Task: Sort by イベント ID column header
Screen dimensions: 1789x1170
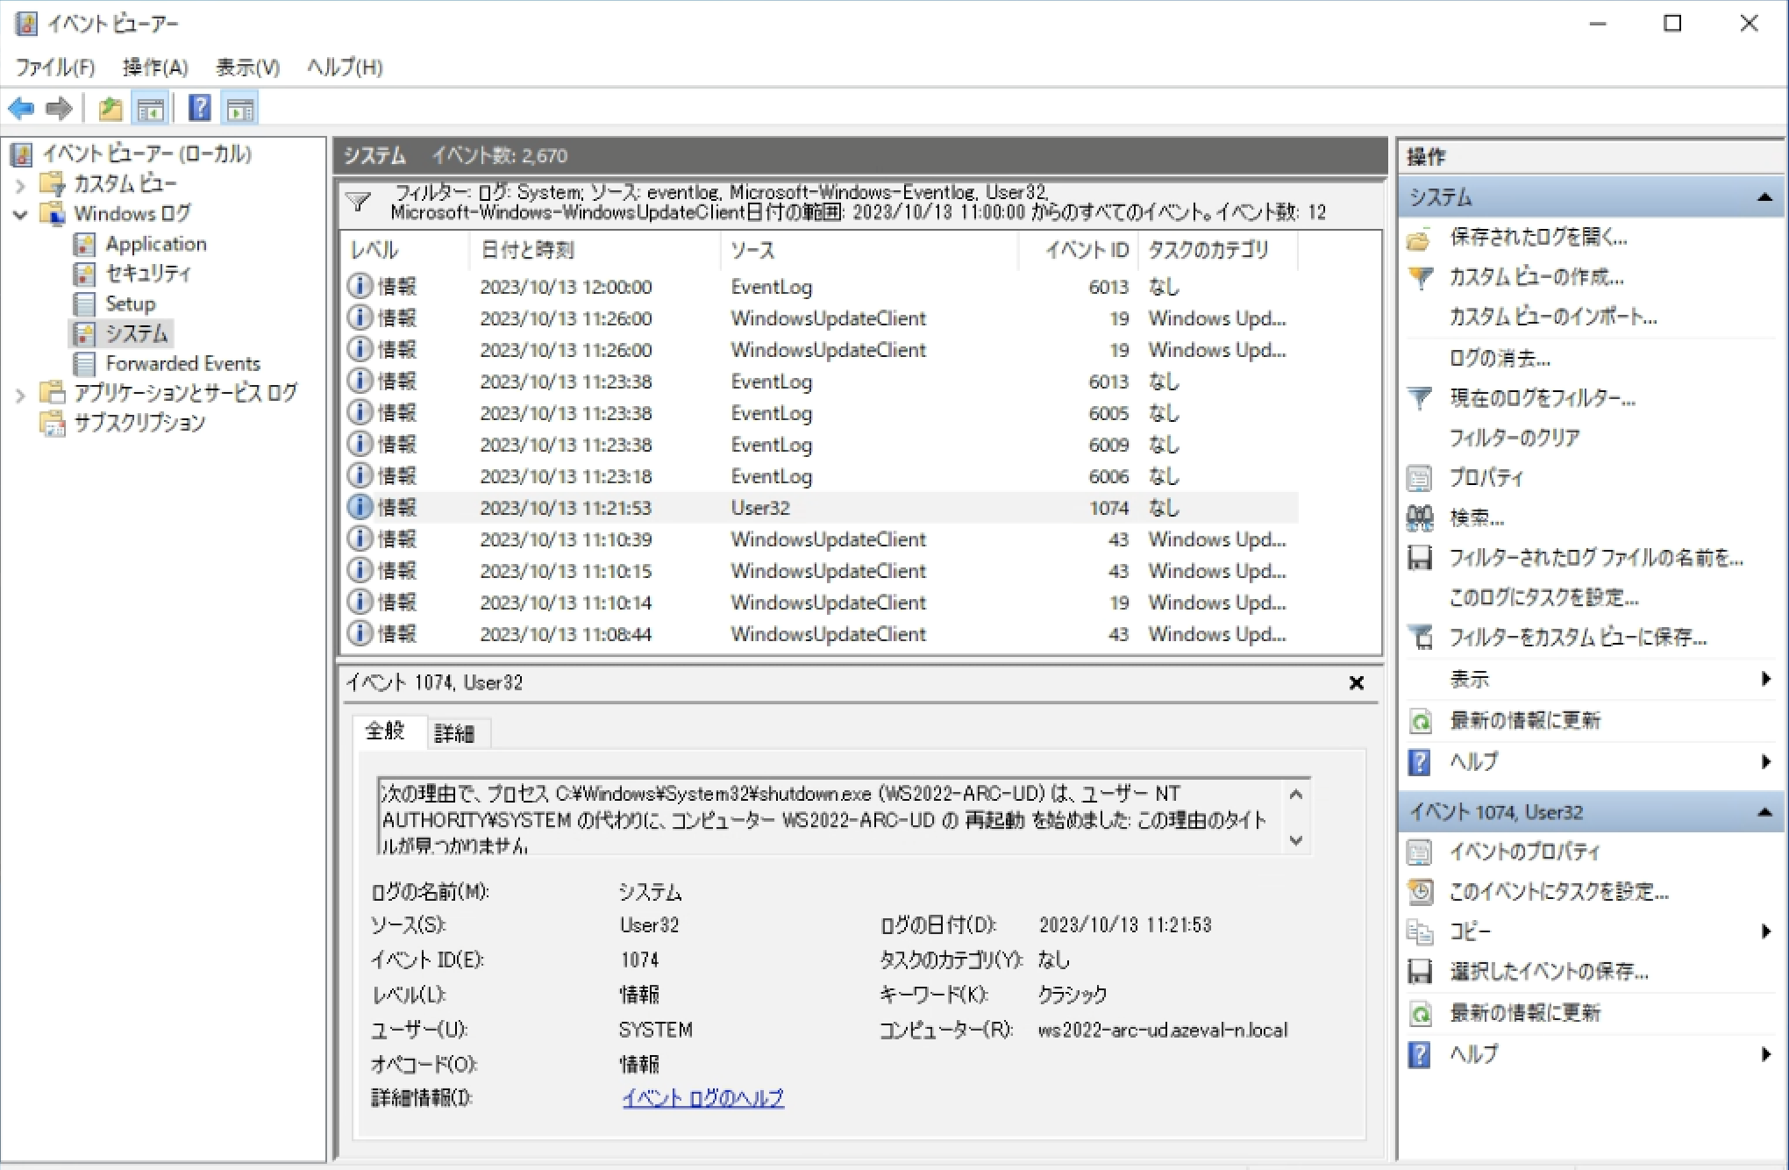Action: point(1079,251)
